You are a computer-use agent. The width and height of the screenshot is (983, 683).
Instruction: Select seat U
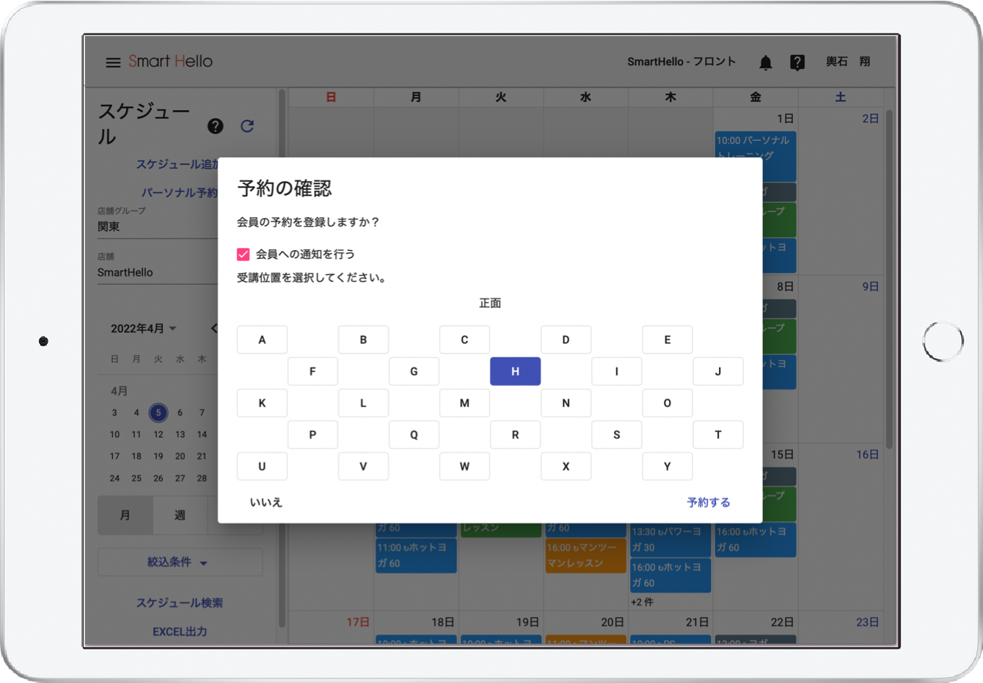coord(262,466)
